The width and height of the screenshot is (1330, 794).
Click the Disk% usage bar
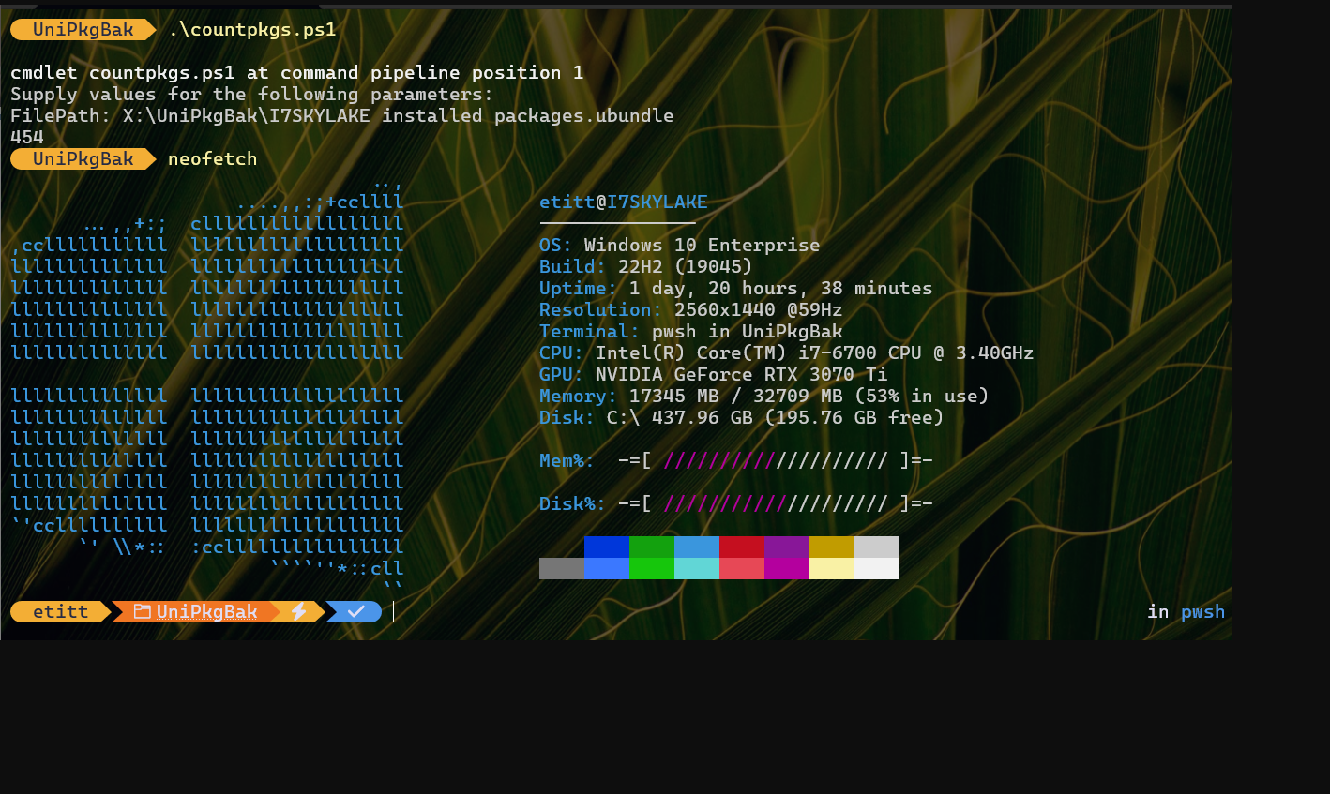pyautogui.click(x=776, y=504)
